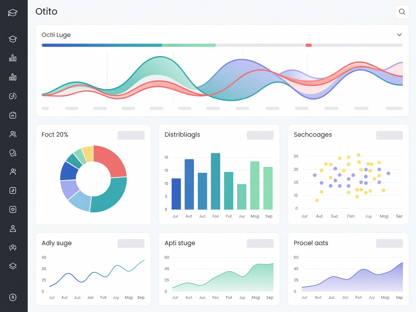
Task: Open the edit note square icon
Action: pyautogui.click(x=13, y=191)
